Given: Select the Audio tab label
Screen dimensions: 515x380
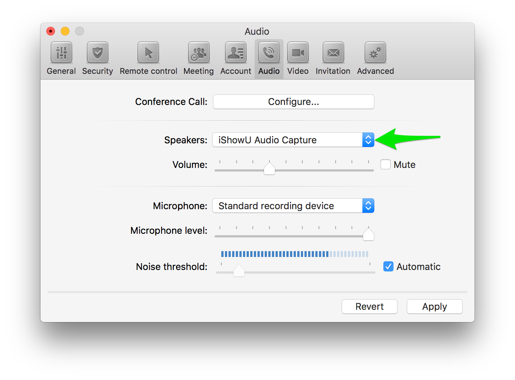Looking at the screenshot, I should [269, 71].
